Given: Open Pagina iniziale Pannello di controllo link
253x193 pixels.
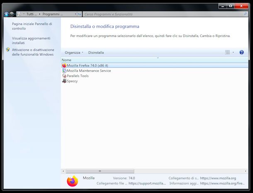Looking at the screenshot, I should tap(32, 26).
